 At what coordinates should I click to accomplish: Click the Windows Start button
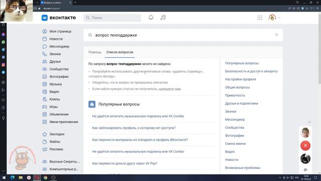(x=4, y=177)
